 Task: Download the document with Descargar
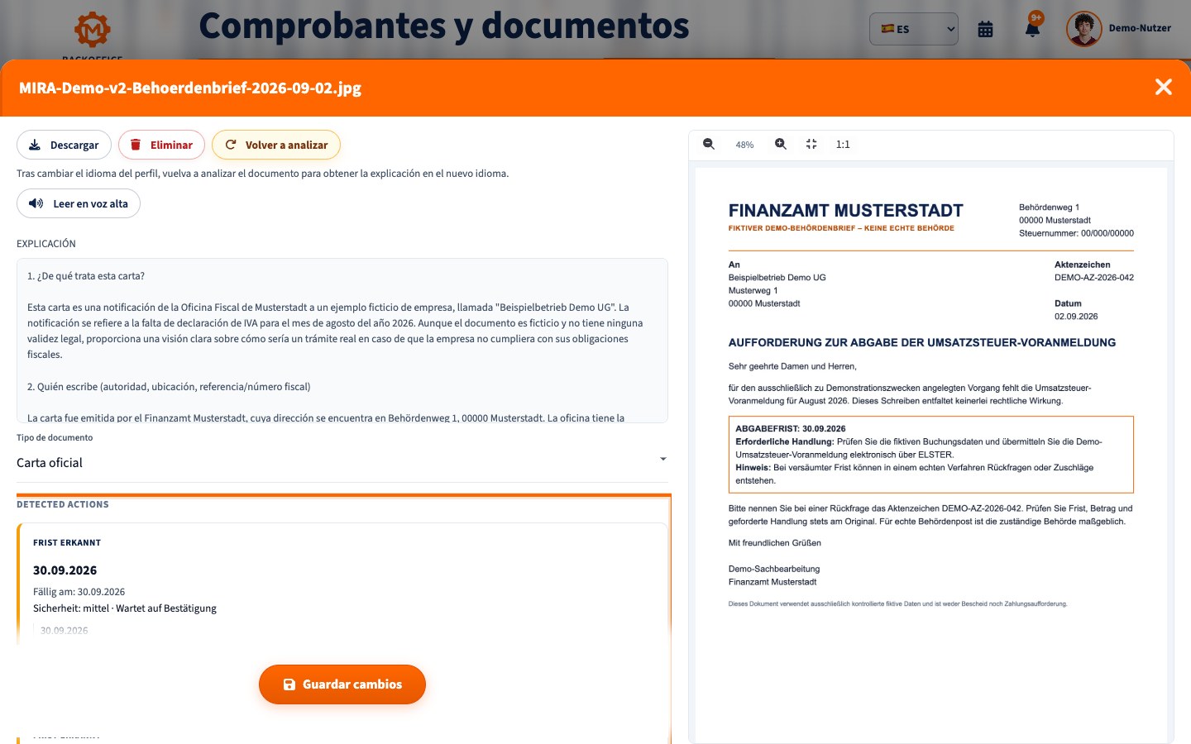[x=64, y=145]
